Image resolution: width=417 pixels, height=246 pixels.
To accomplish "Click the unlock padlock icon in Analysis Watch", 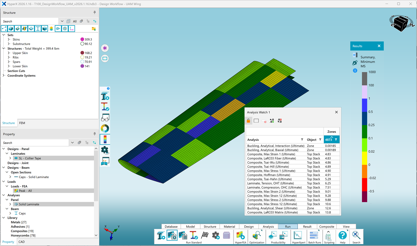I will pos(248,121).
